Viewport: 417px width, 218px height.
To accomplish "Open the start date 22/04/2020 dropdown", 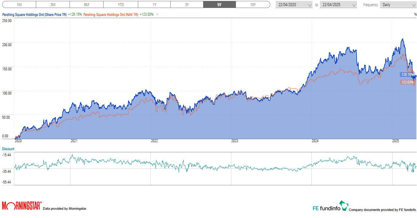I will pyautogui.click(x=294, y=5).
